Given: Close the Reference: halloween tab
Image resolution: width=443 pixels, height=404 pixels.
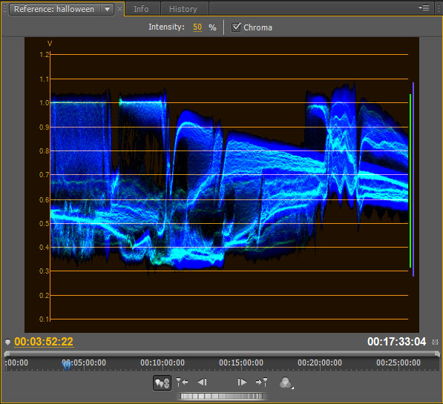Looking at the screenshot, I should 119,8.
